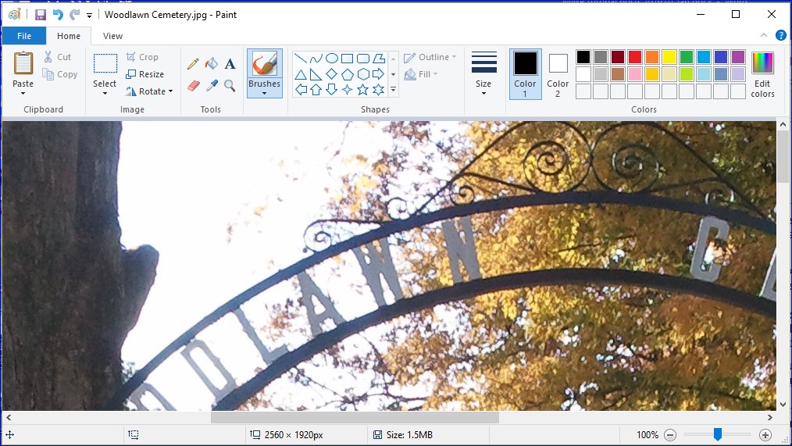Select the Text tool
Screen dimensions: 792x446
pos(230,63)
